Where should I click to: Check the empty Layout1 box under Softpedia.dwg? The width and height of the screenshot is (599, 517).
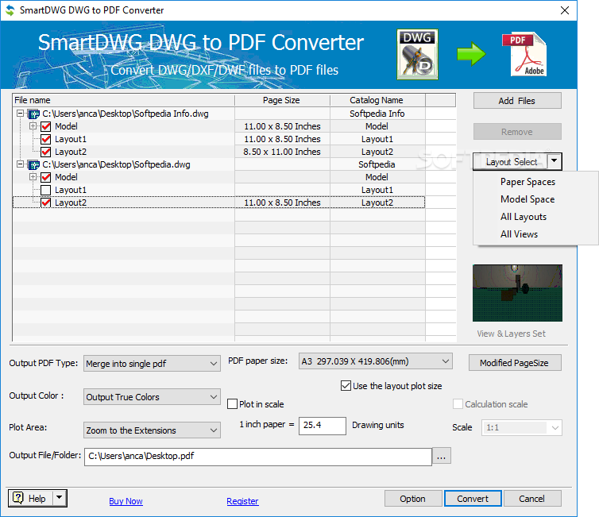click(46, 190)
